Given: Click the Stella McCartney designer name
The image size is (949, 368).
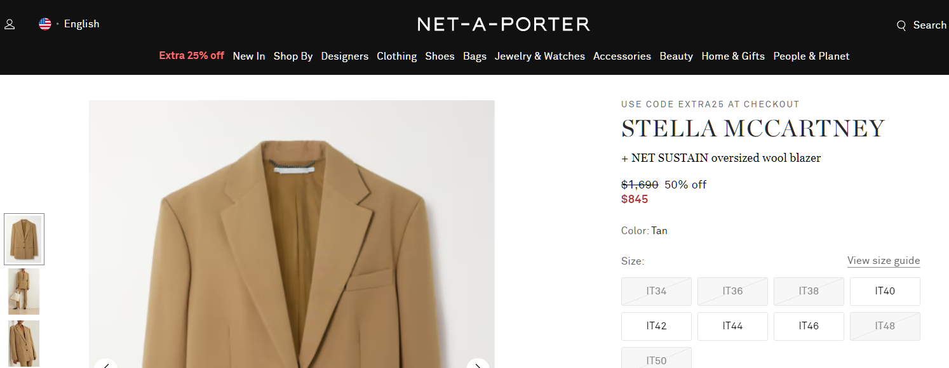Looking at the screenshot, I should 753,129.
